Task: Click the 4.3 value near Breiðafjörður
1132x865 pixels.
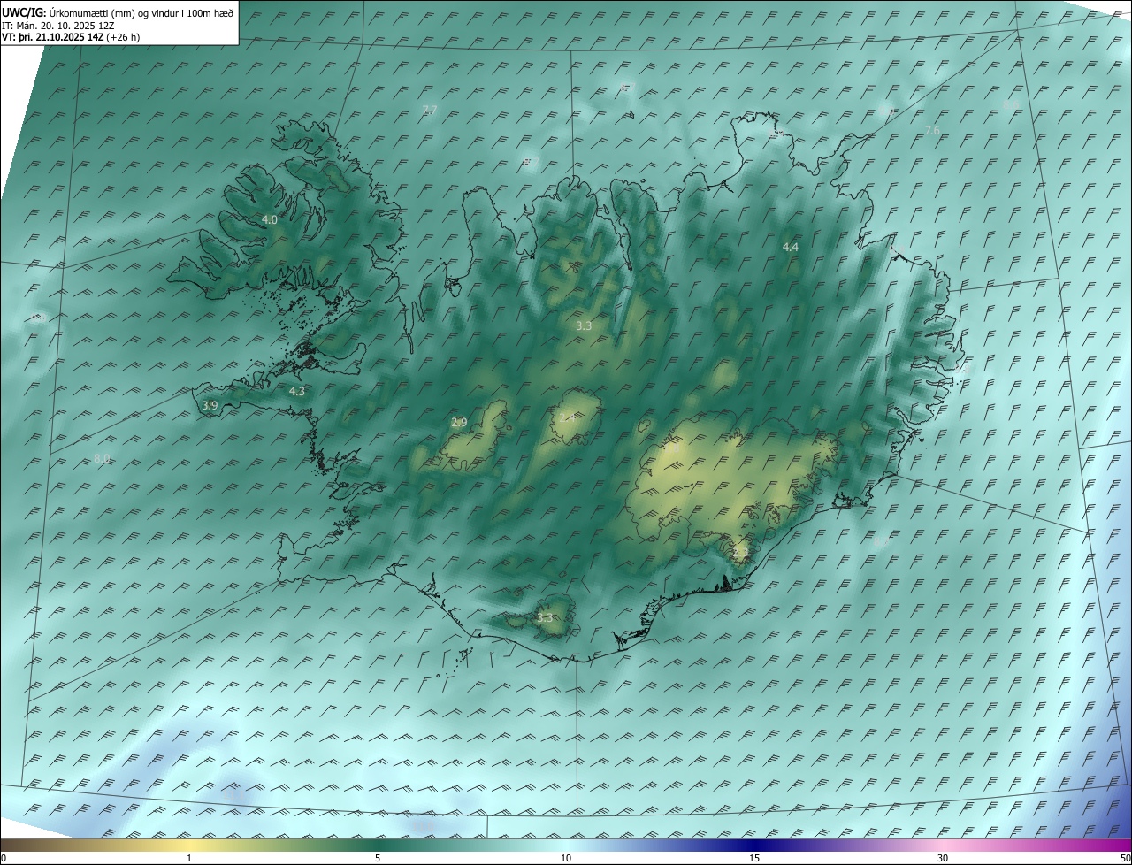Action: (296, 391)
